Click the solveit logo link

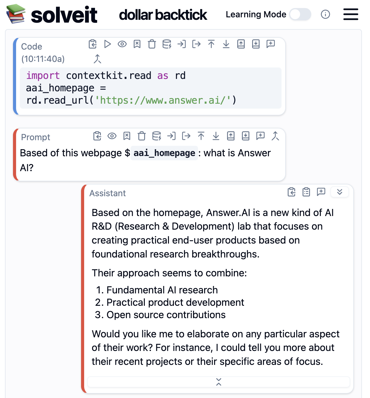[52, 15]
